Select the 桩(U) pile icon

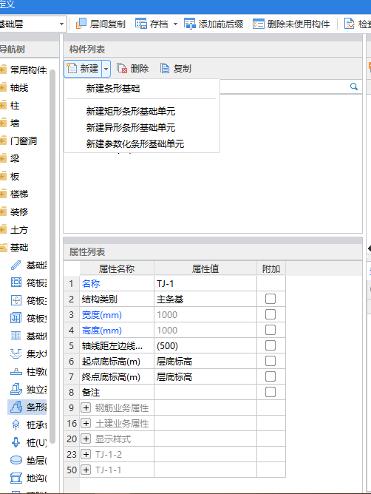16,442
